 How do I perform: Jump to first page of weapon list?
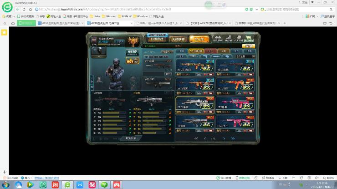(x=196, y=139)
